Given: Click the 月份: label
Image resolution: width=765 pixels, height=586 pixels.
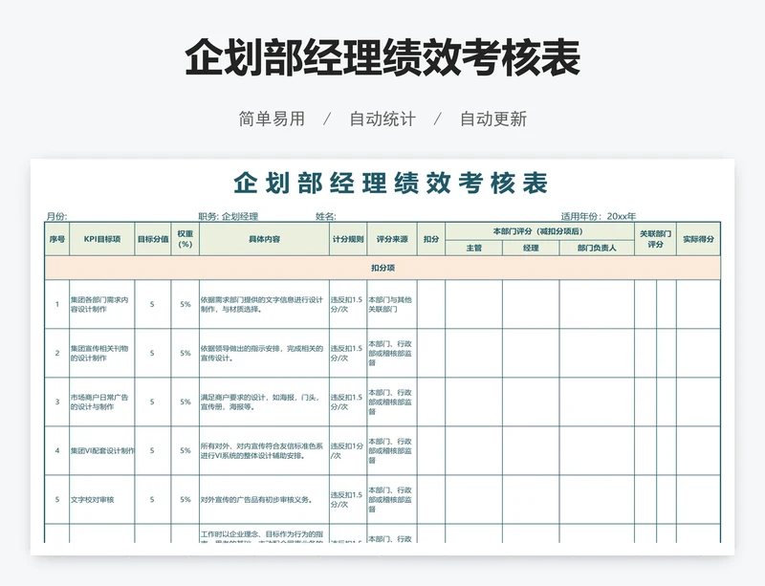Looking at the screenshot, I should click(57, 216).
